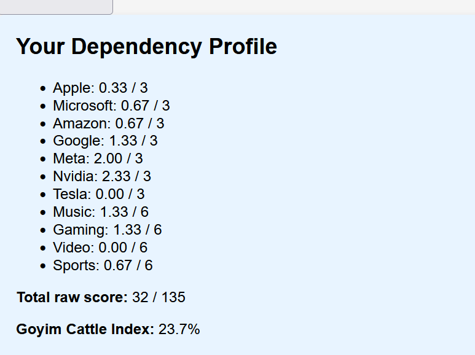Click the "Your Dependency Profile" heading
Image resolution: width=475 pixels, height=355 pixels.
point(146,47)
